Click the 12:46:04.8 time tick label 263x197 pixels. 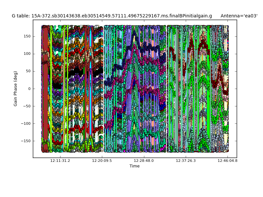227,161
